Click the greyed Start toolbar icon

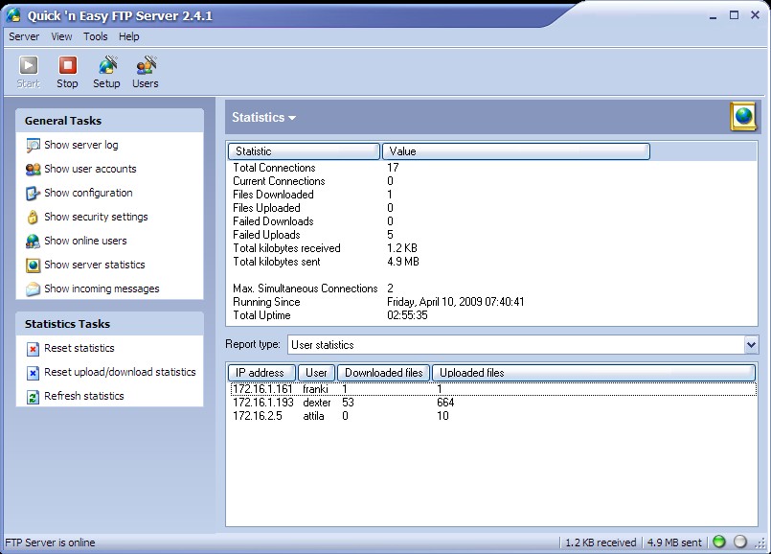point(29,65)
